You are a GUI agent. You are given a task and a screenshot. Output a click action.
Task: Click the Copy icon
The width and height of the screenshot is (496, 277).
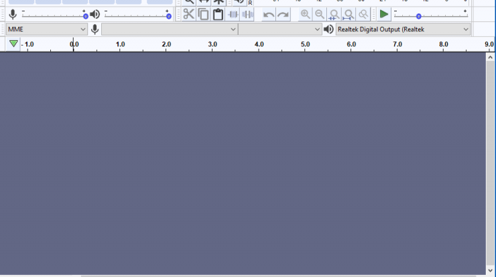pos(203,14)
